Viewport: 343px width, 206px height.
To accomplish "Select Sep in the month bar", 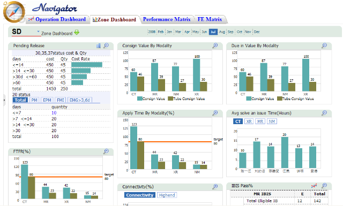I will [x=230, y=32].
